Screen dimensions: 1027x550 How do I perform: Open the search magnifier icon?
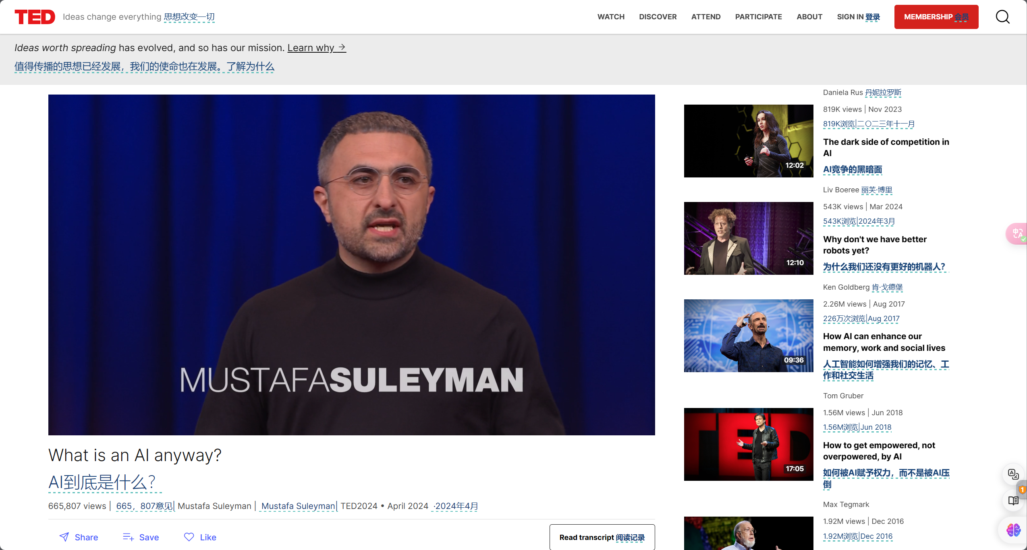click(x=1002, y=17)
